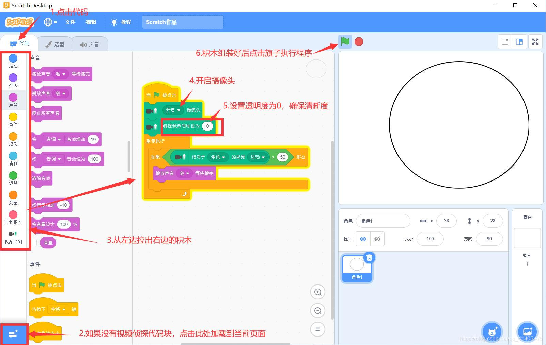Edit the 方向 direction field 90

[489, 239]
